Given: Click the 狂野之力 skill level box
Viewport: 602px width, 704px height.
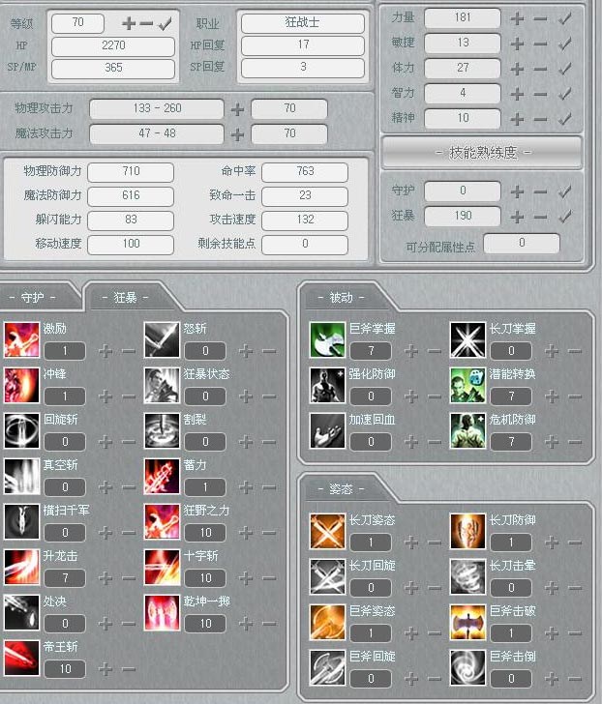Looking at the screenshot, I should 205,533.
